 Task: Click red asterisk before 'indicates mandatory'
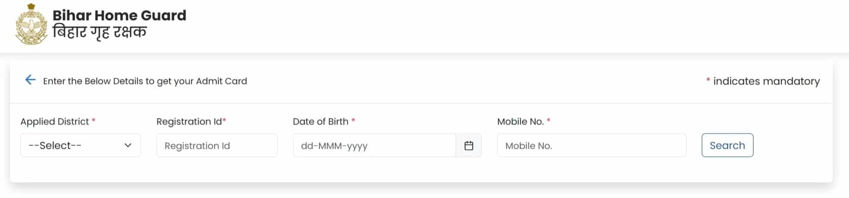pyautogui.click(x=708, y=80)
